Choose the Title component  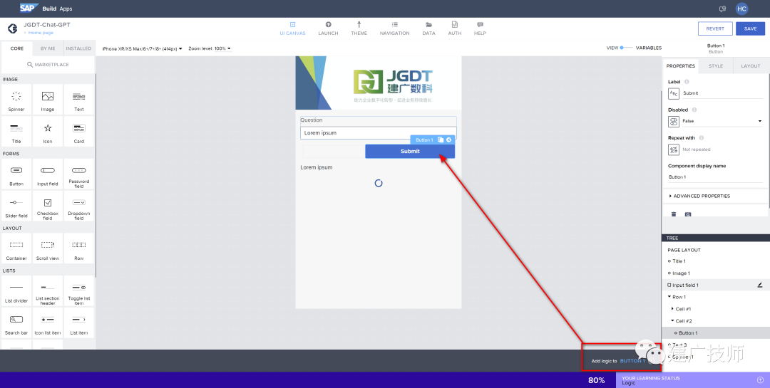click(16, 132)
